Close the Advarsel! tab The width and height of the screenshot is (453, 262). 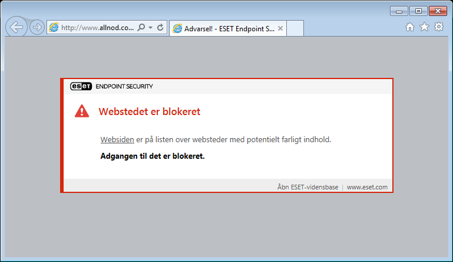point(280,28)
